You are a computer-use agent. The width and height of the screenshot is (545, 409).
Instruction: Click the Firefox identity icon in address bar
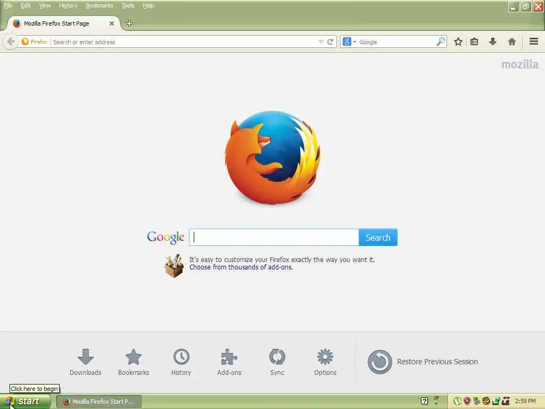pyautogui.click(x=24, y=42)
